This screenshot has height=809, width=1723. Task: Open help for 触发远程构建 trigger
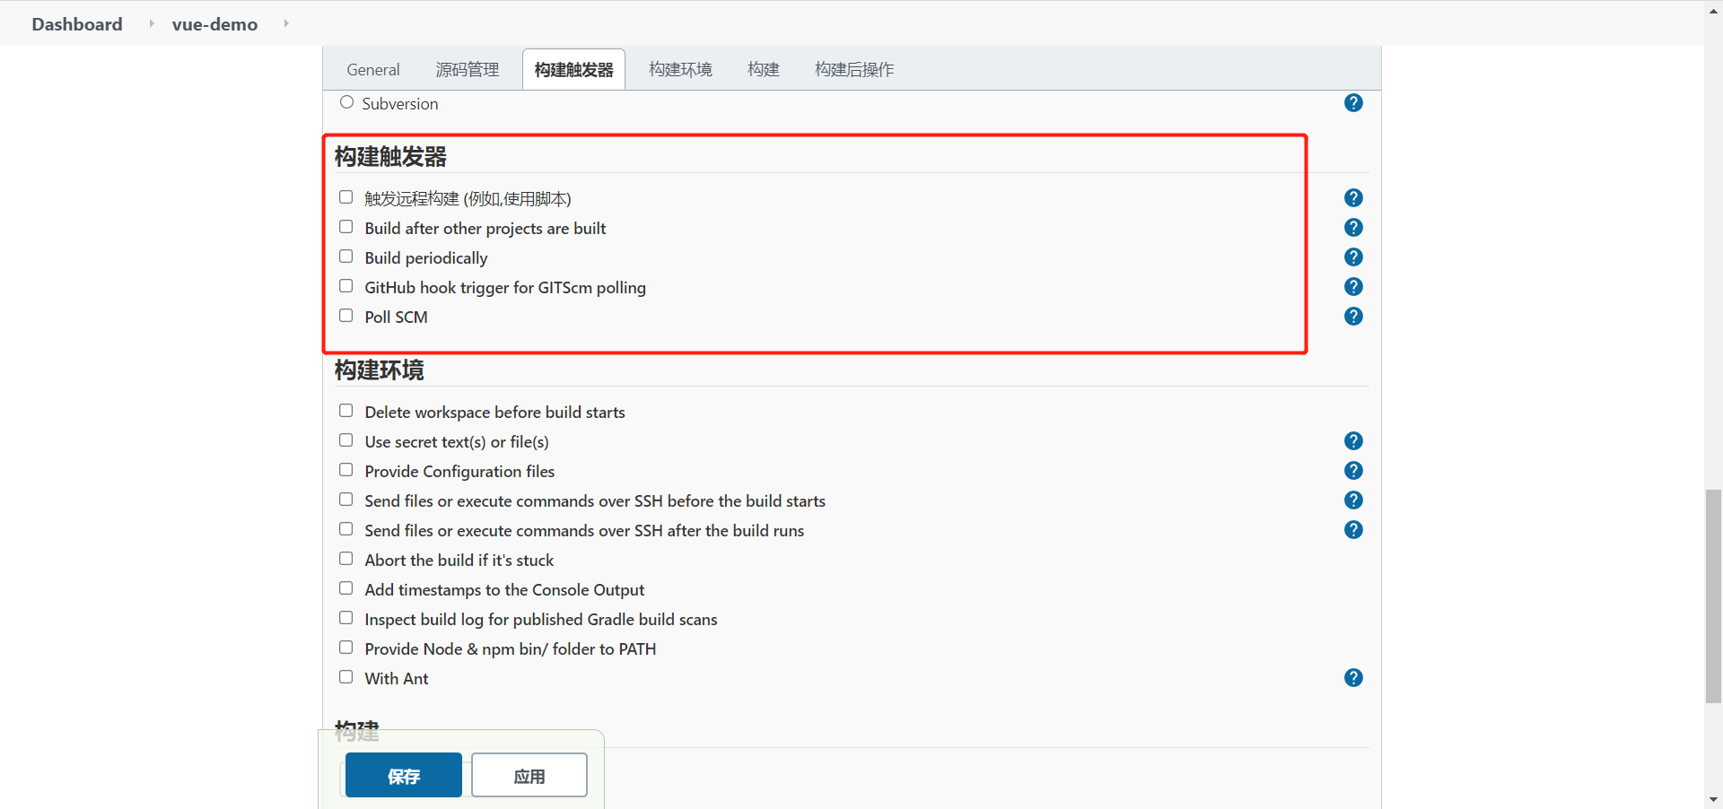[x=1353, y=198]
